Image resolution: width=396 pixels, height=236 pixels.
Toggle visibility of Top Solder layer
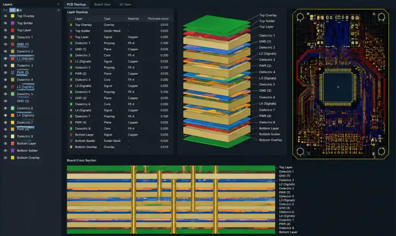pyautogui.click(x=5, y=23)
